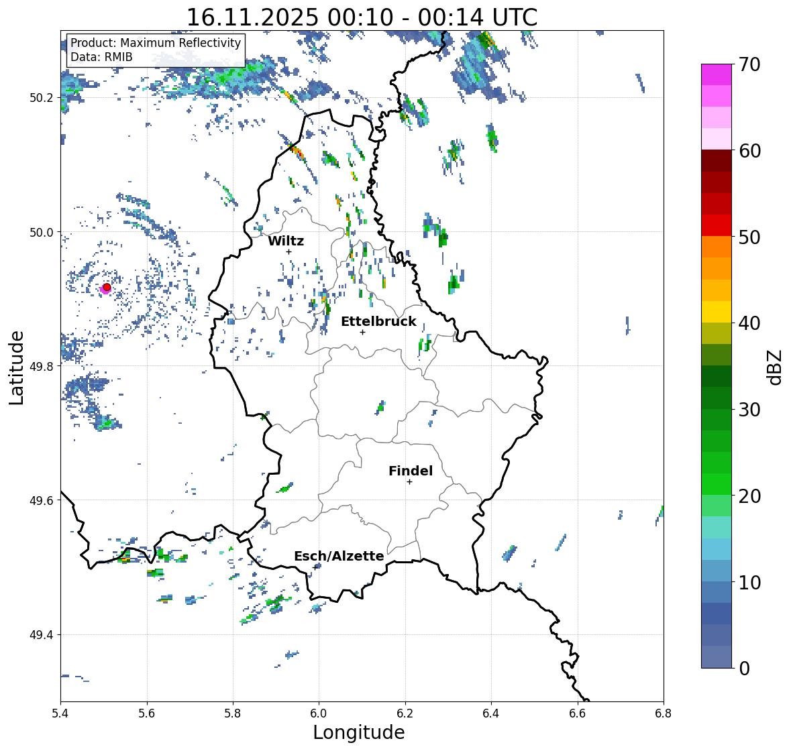Screen dimensions: 791x749
Task: Click the cross marker under Ettelbruck
Action: click(362, 332)
